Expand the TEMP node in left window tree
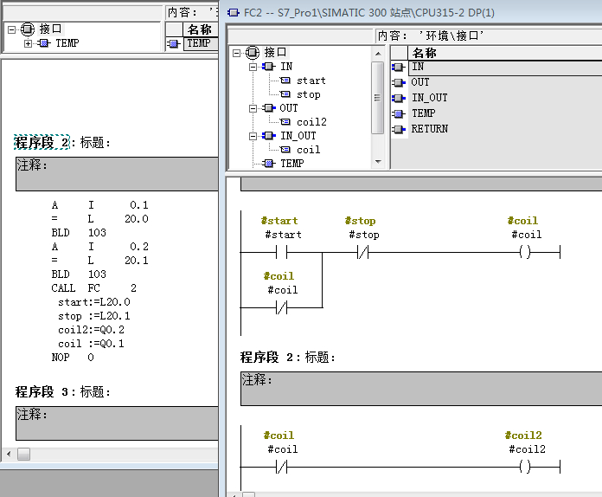 point(28,43)
